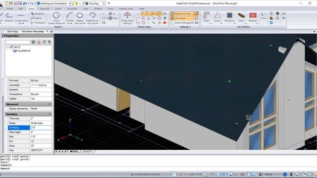Toggle Draw Orthogonal setting
Screen dimensions: 317x178
click(x=182, y=23)
